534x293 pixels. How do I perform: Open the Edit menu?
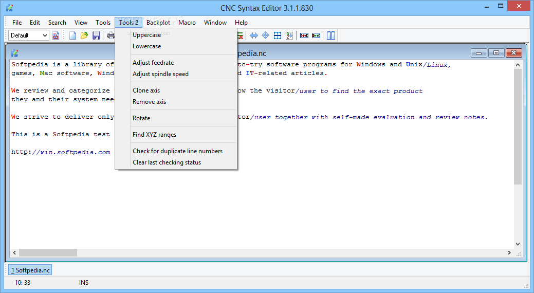coord(35,23)
